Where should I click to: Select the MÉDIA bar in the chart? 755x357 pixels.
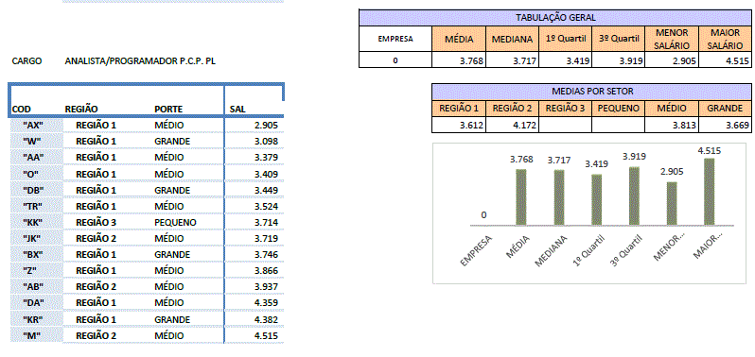coord(521,197)
